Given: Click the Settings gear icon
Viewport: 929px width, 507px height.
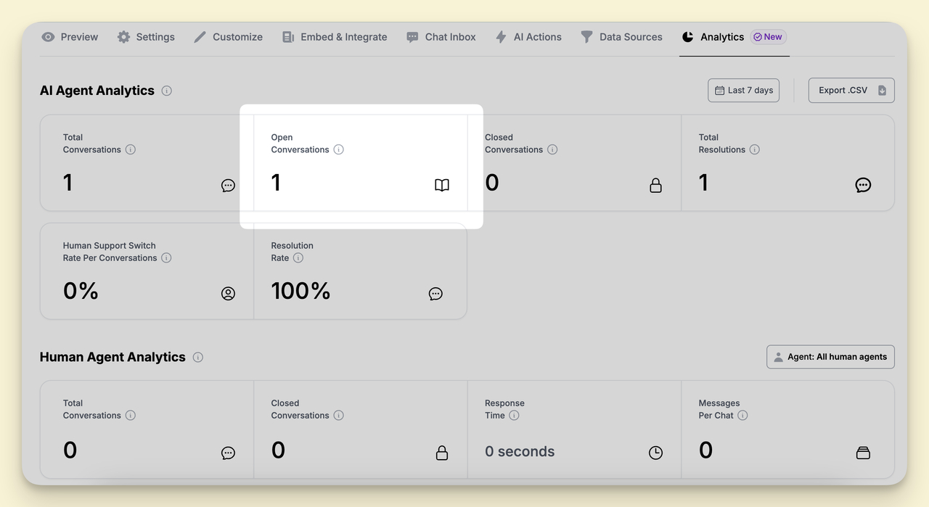Looking at the screenshot, I should coord(124,37).
